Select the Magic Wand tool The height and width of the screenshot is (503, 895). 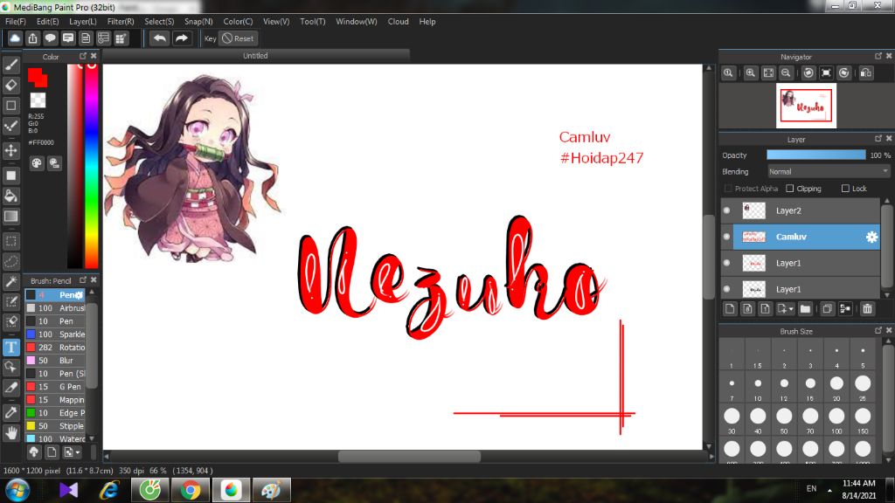pos(11,281)
